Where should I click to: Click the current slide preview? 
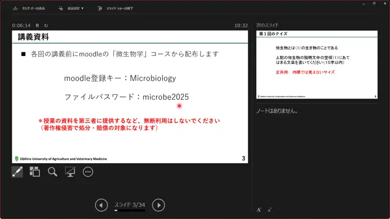tap(130, 97)
